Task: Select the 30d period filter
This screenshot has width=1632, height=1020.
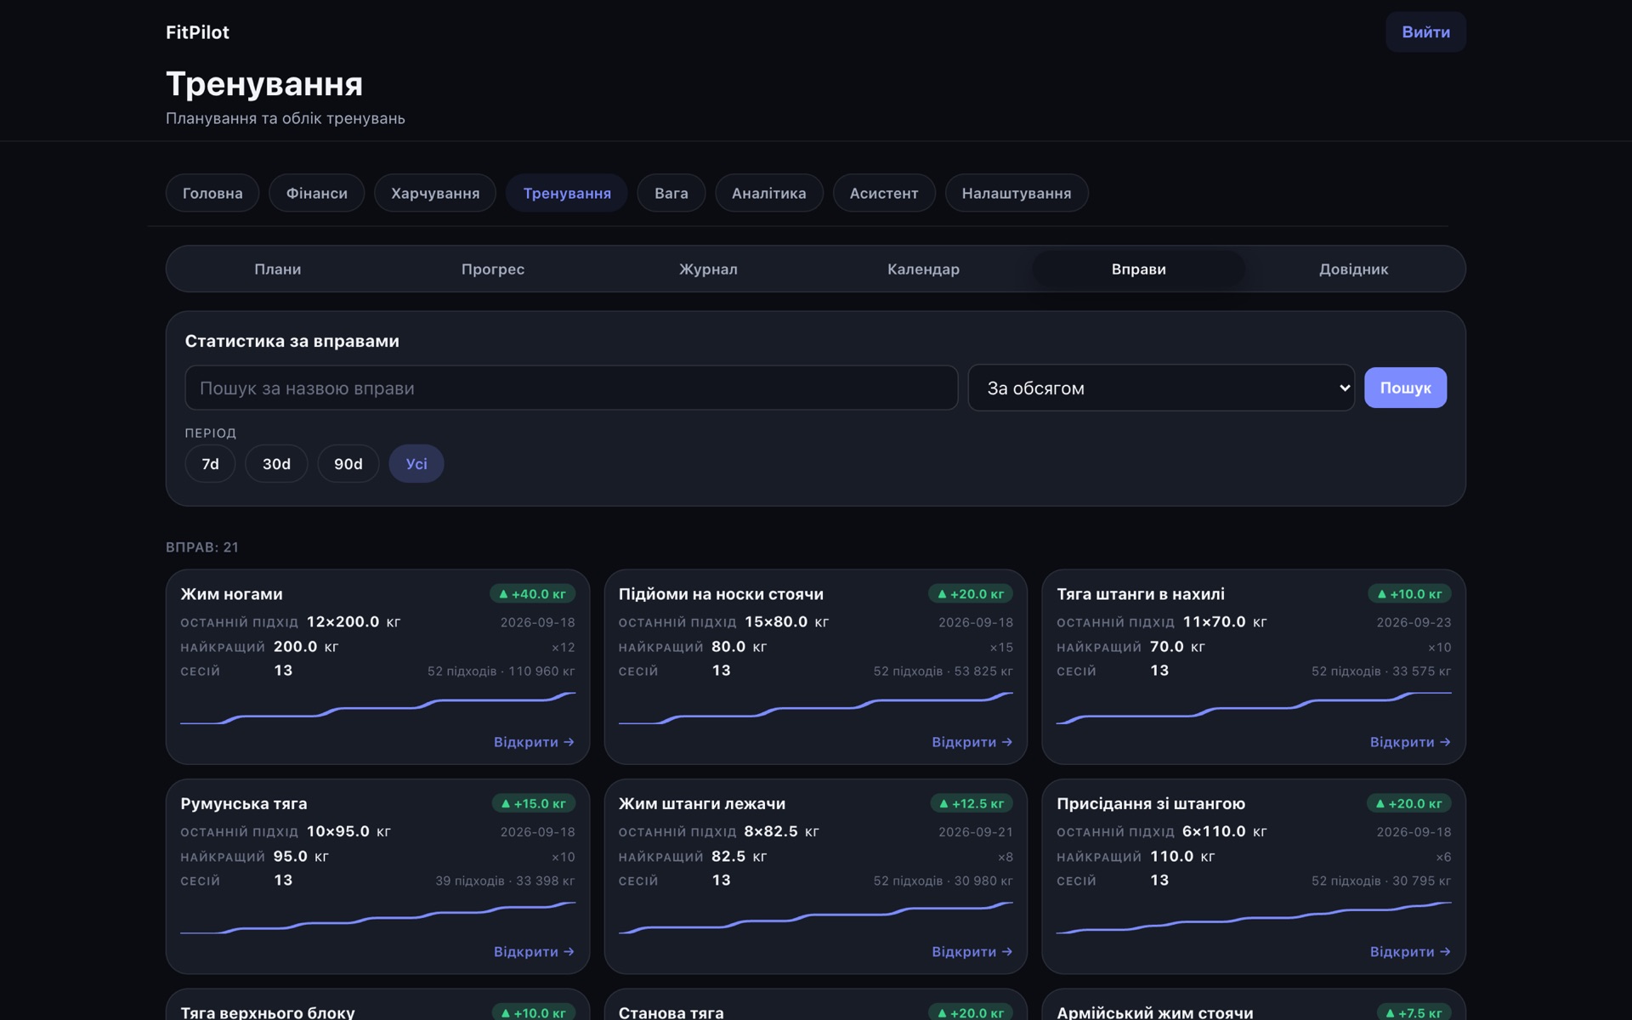Action: coord(276,464)
